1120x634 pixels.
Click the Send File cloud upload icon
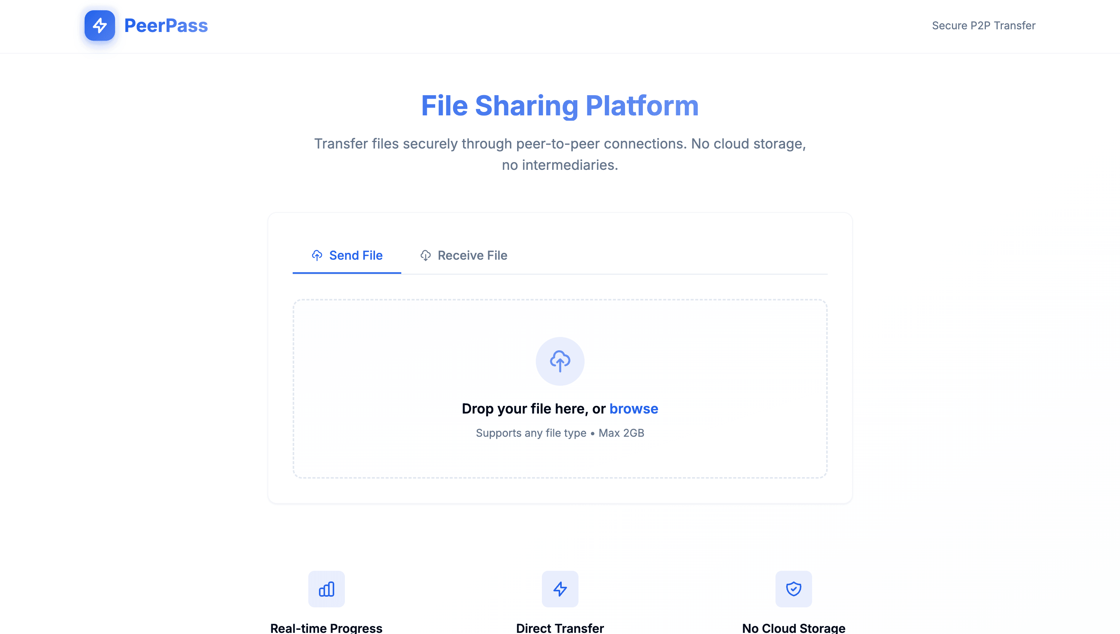coord(317,255)
